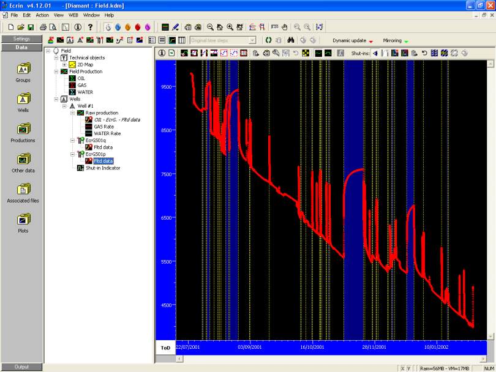Image resolution: width=496 pixels, height=372 pixels.
Task: Select the Associated files icon
Action: [22, 189]
